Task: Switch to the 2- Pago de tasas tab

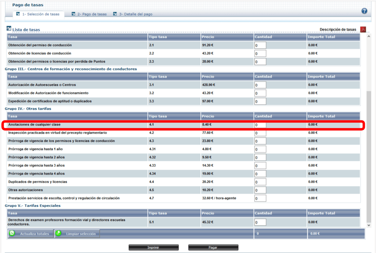Action: pyautogui.click(x=92, y=14)
